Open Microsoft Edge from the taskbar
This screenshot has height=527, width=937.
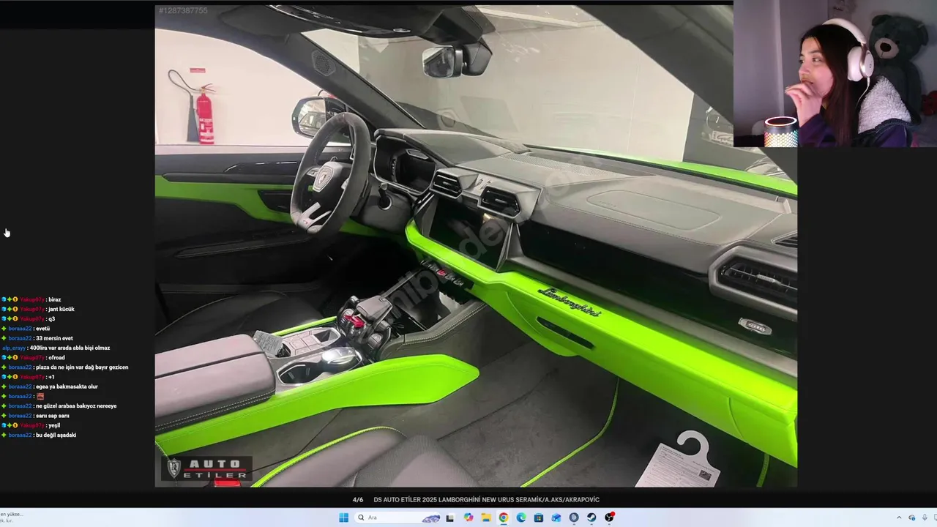(521, 517)
